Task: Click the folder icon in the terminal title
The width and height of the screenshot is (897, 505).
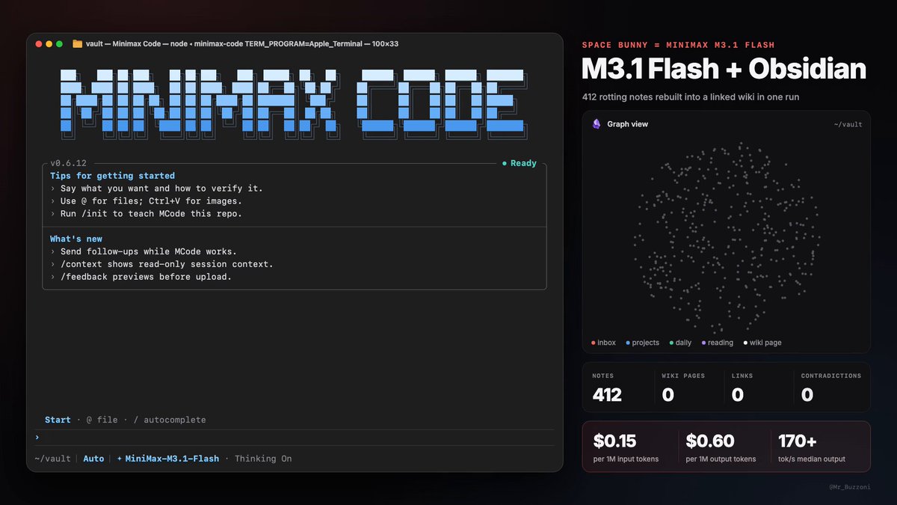Action: [x=77, y=43]
